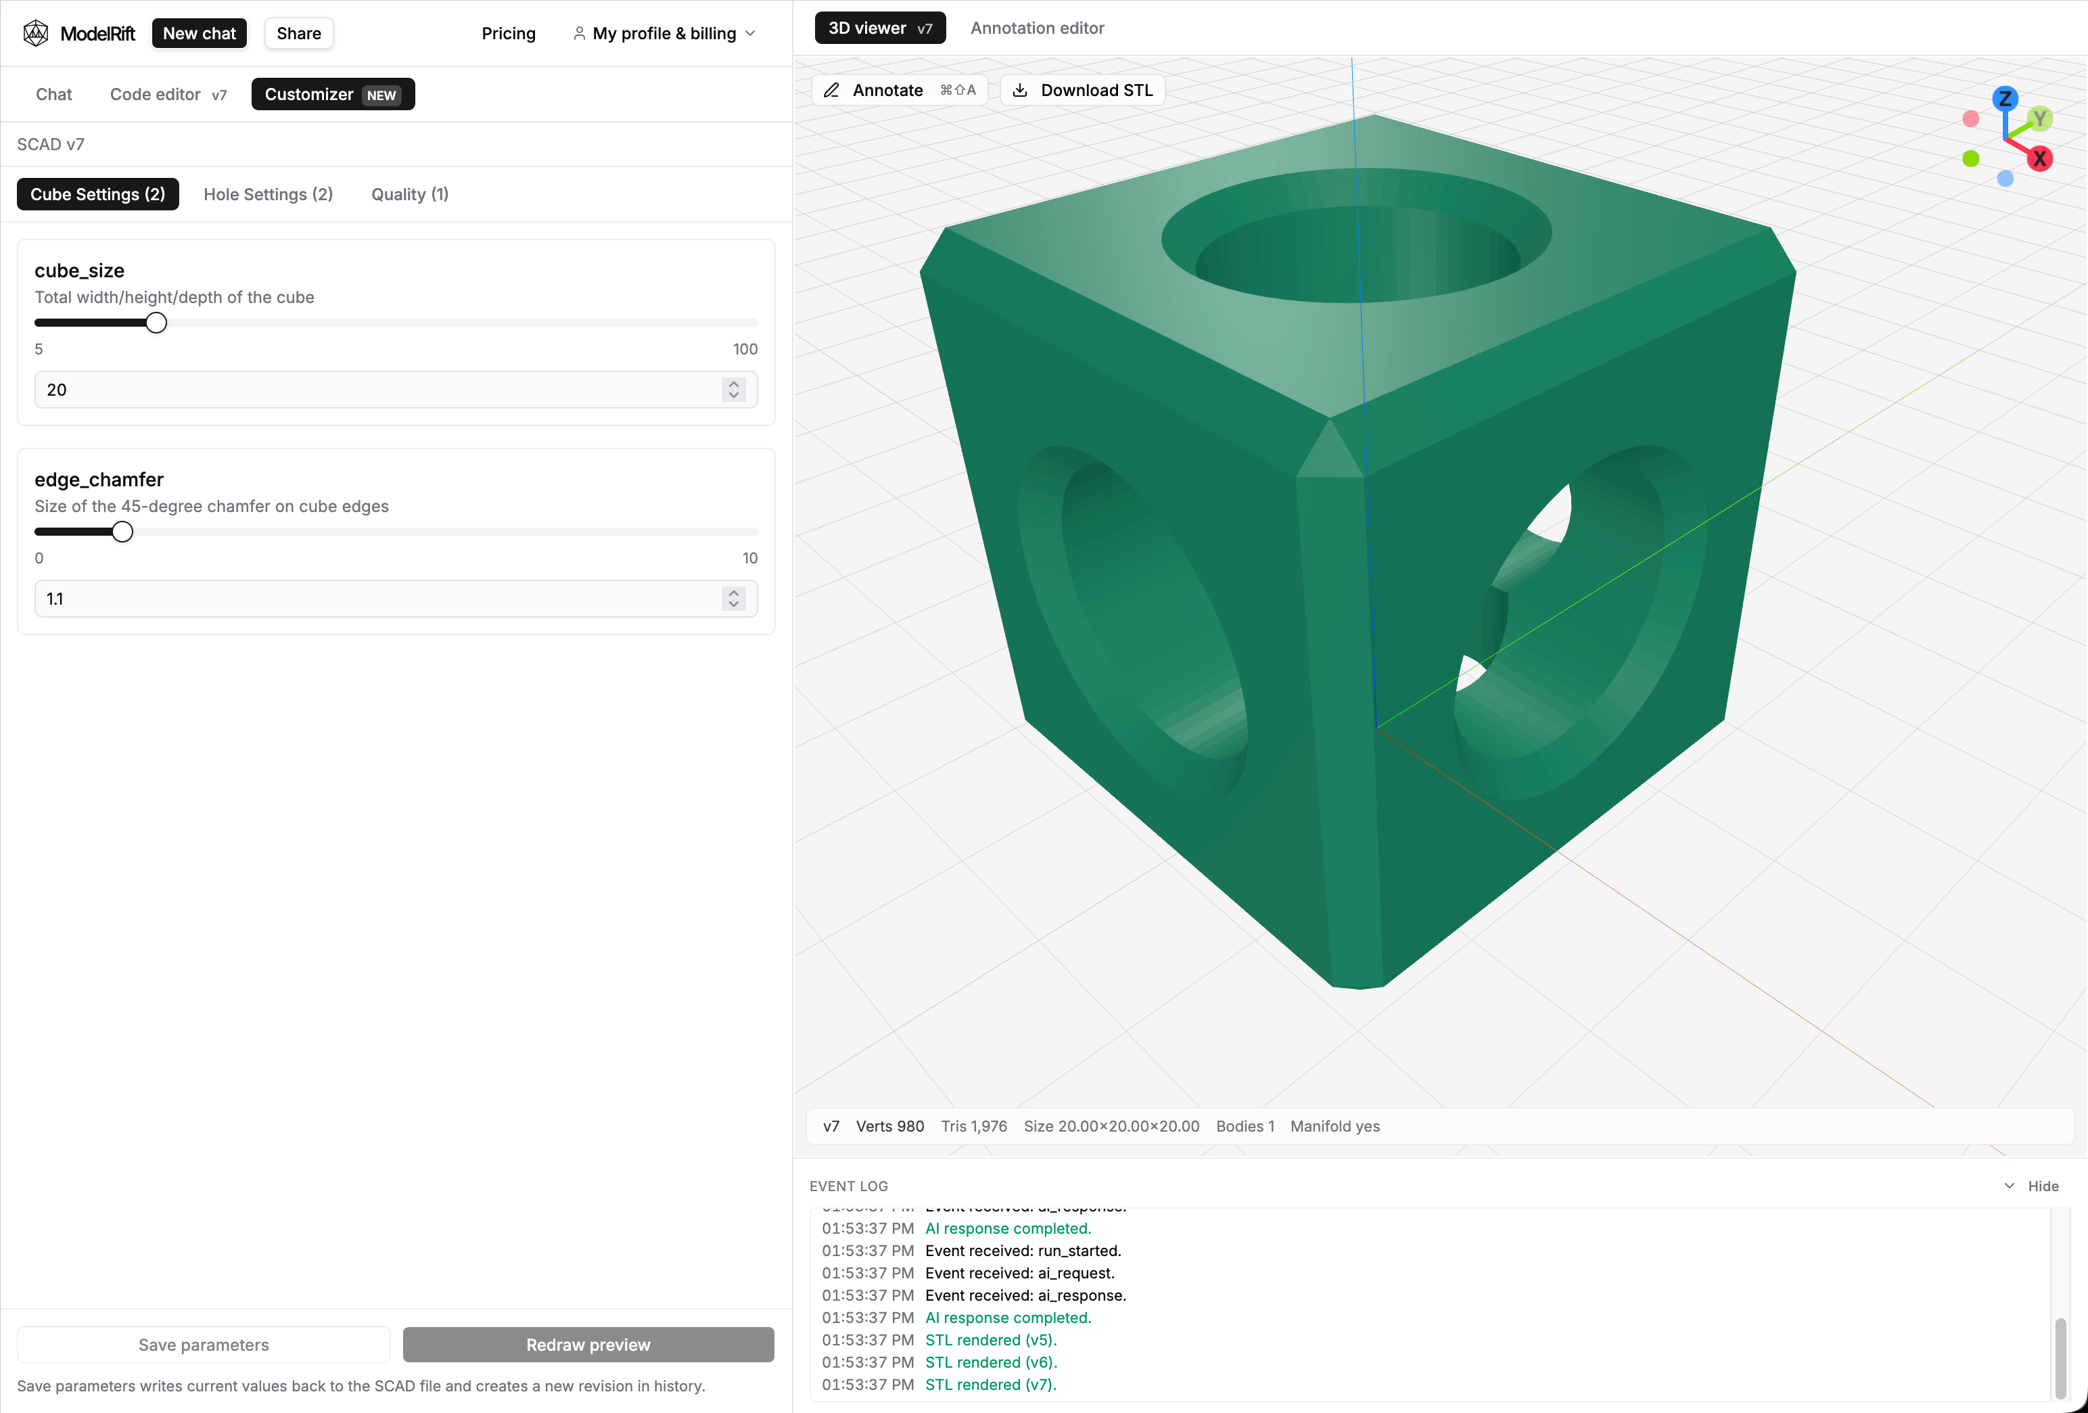The image size is (2088, 1413).
Task: Click the green axis dot on the gizmo
Action: [1970, 158]
